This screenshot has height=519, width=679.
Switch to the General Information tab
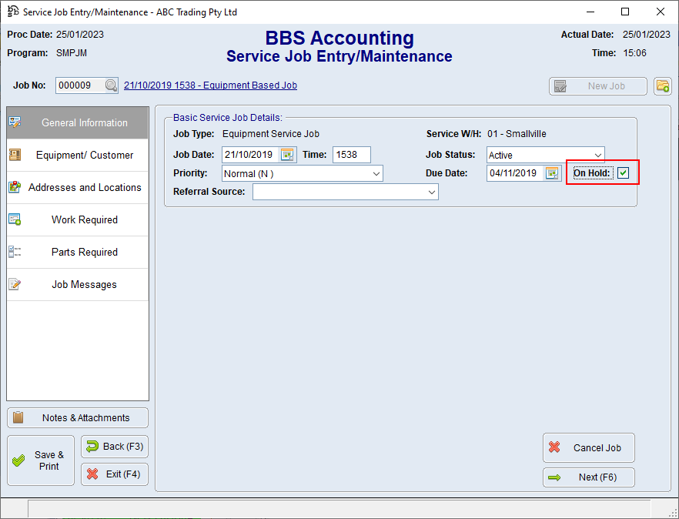(x=77, y=122)
